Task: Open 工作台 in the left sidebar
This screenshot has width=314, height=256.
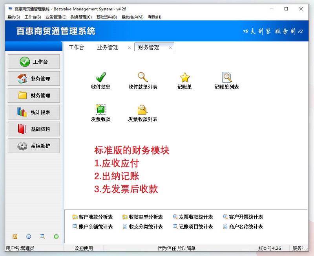Action: tap(34, 62)
